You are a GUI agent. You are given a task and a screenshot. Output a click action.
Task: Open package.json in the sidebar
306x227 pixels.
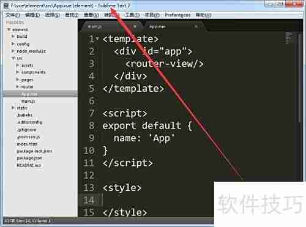[29, 158]
